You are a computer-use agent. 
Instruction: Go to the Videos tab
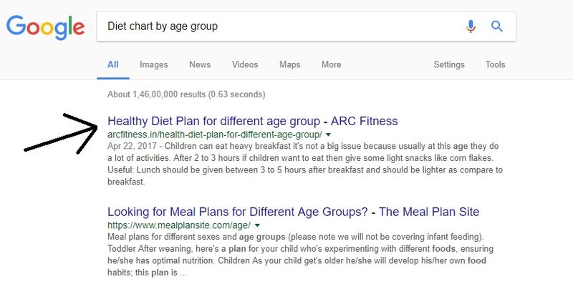(245, 64)
